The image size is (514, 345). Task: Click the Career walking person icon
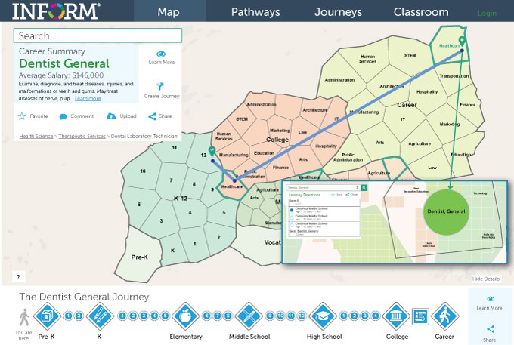[444, 316]
